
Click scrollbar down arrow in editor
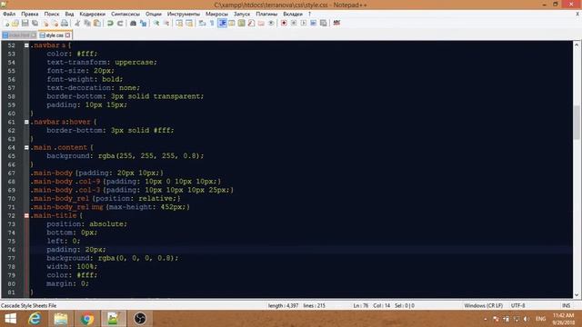[577, 294]
